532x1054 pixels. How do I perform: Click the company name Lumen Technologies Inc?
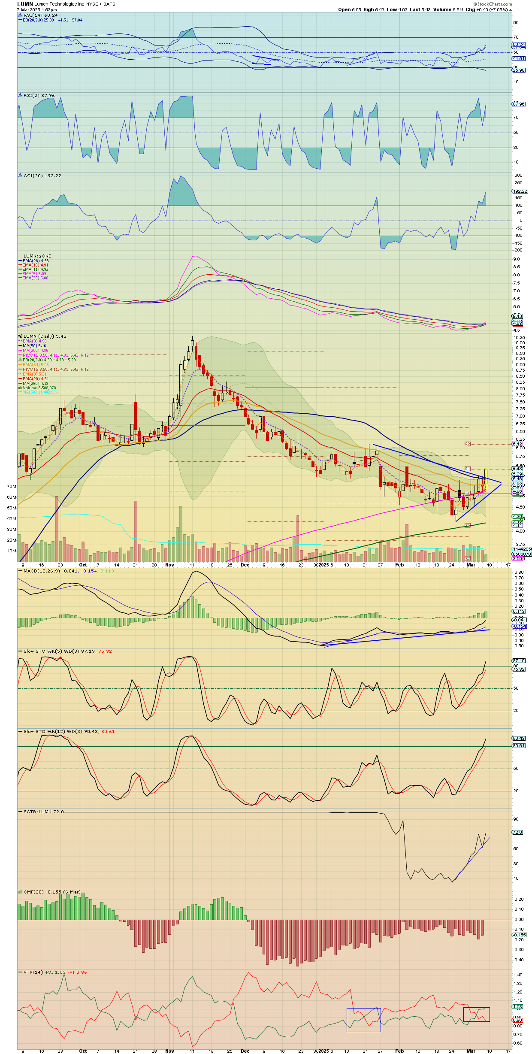tap(59, 4)
